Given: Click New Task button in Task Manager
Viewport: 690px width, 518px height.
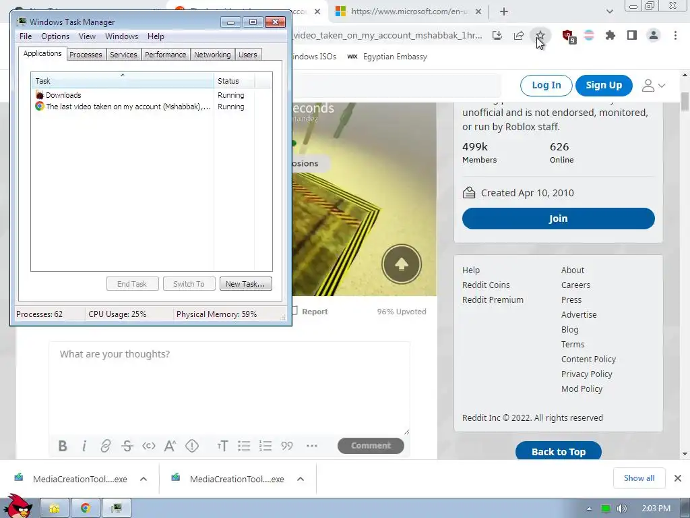Looking at the screenshot, I should point(245,284).
